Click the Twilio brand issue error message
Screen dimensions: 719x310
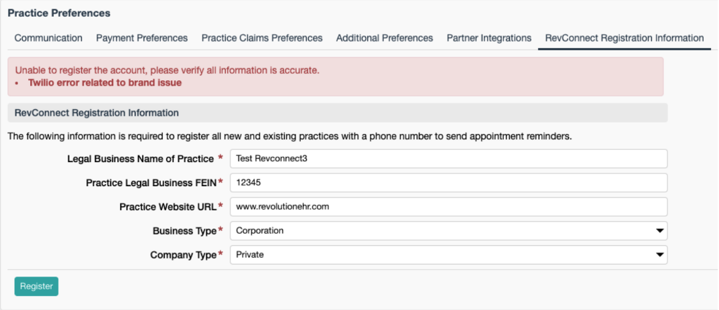point(105,83)
